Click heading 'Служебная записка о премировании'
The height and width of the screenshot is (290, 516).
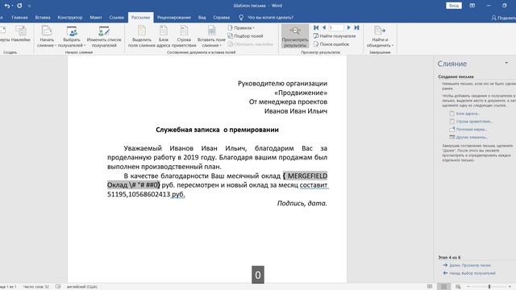217,130
